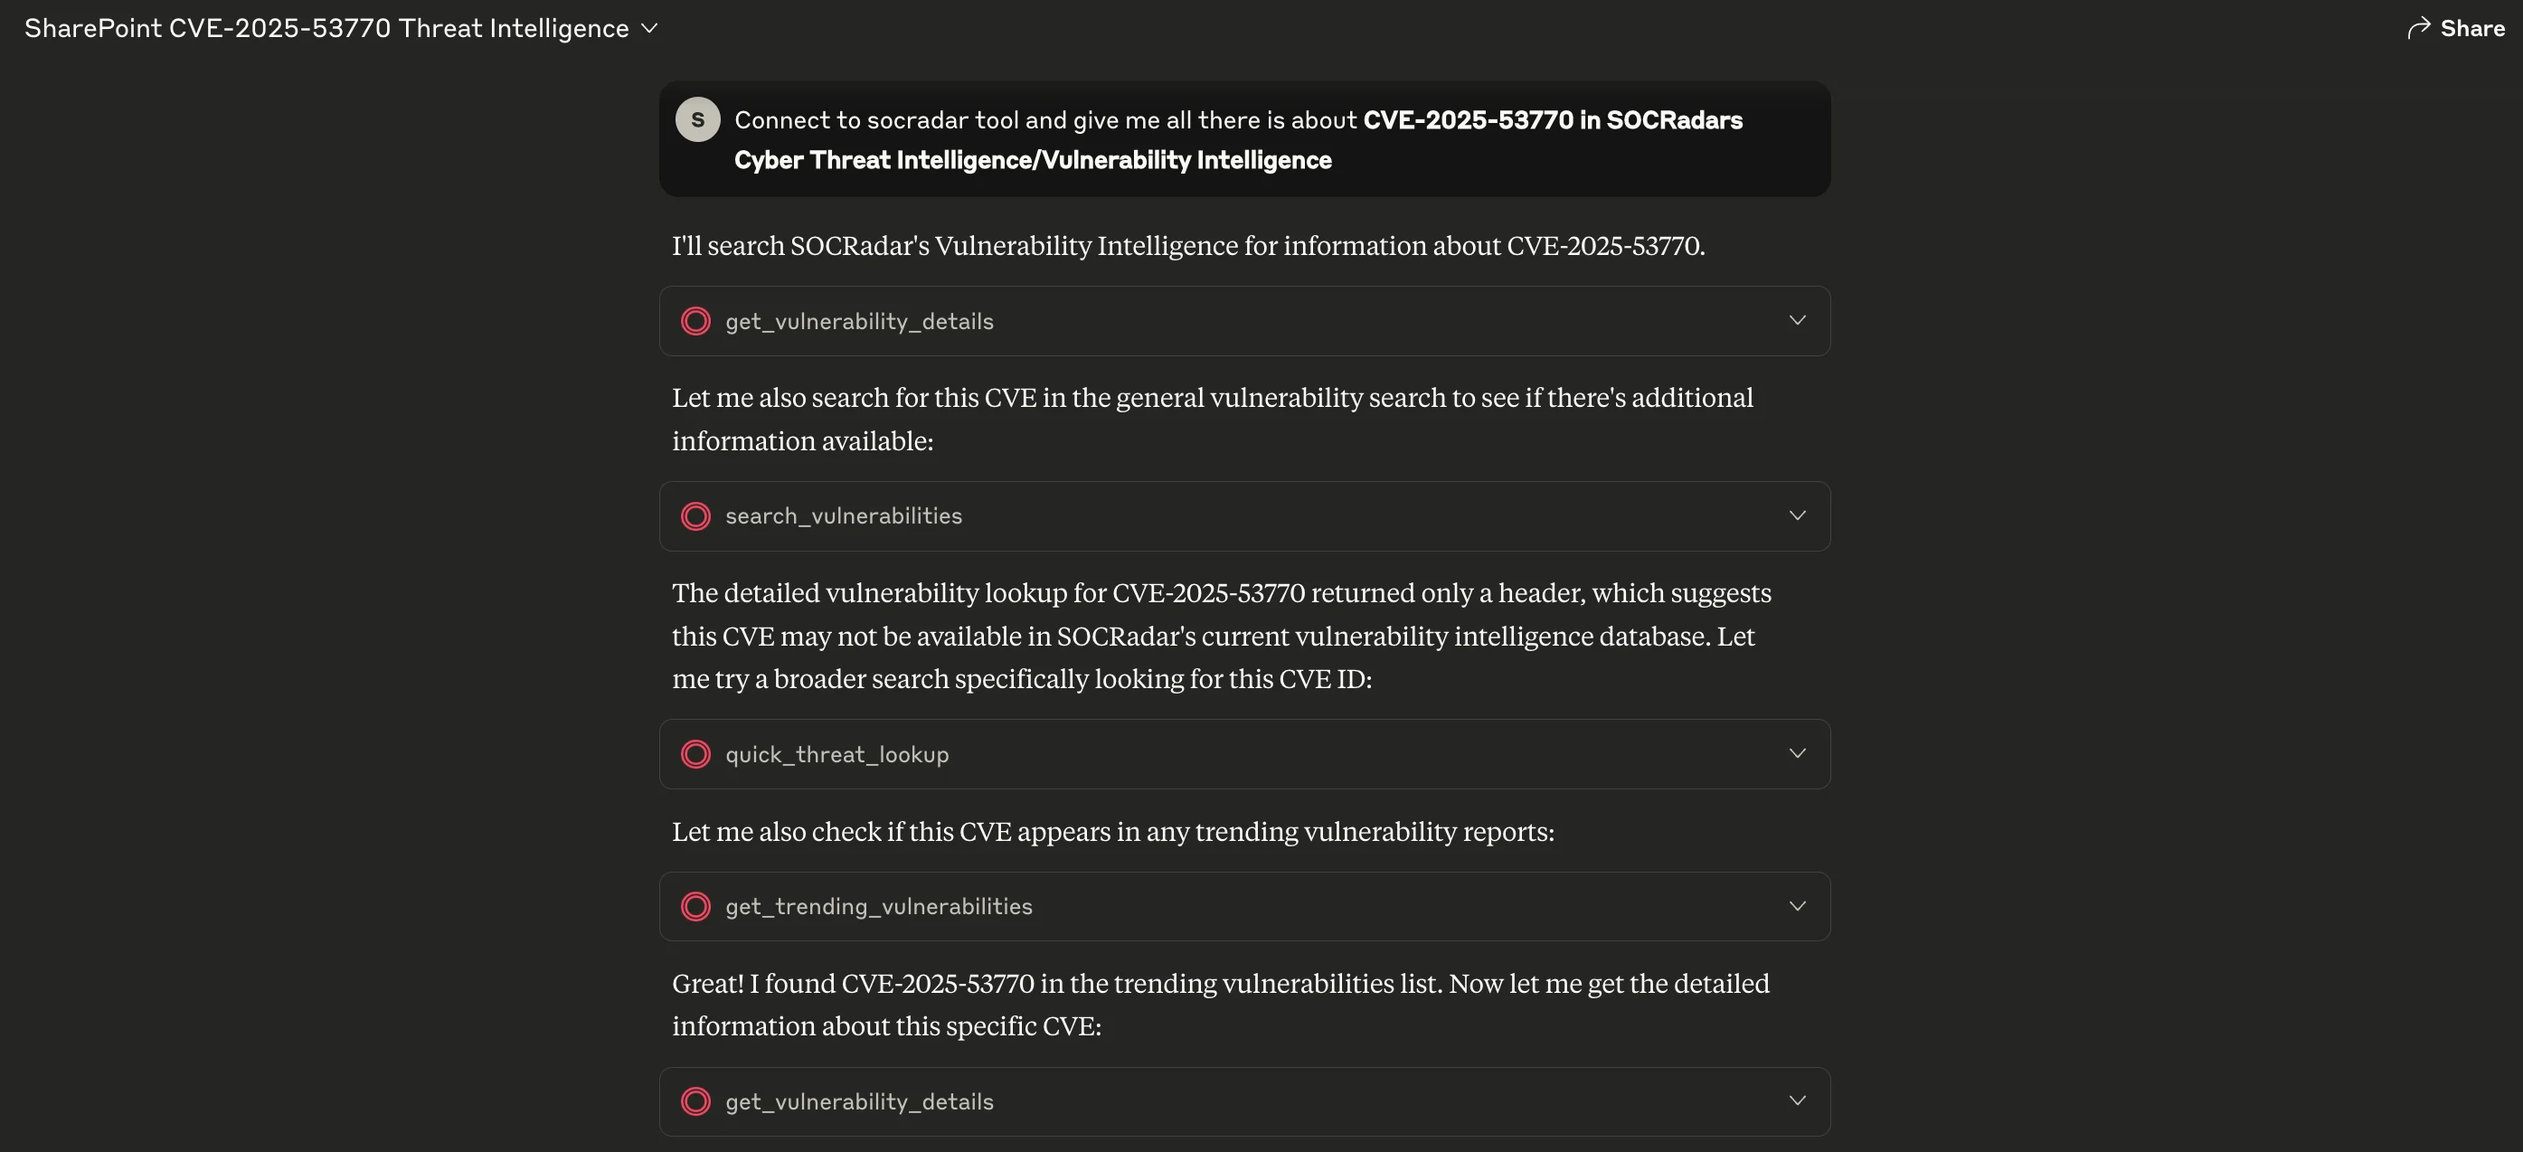2523x1152 pixels.
Task: Click the SharePoint CVE-2025-53770 Threat Intelligence title
Action: click(326, 28)
